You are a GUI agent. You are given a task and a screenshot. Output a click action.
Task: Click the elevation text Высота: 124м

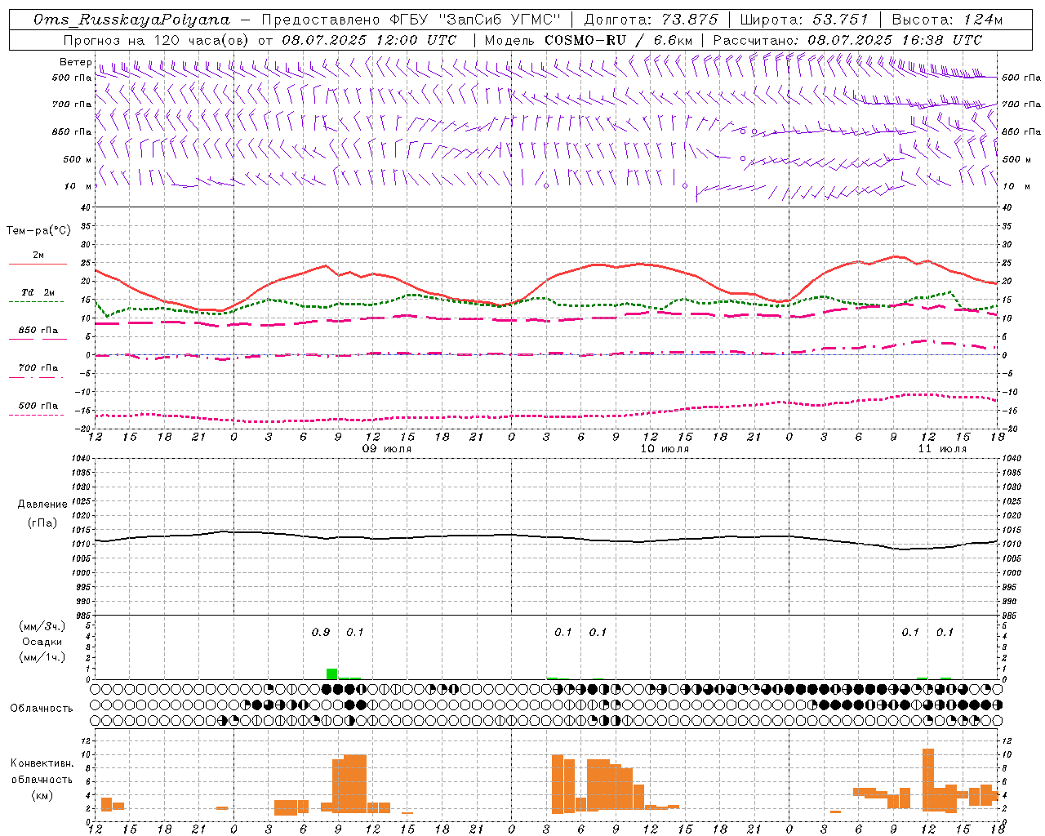point(947,20)
